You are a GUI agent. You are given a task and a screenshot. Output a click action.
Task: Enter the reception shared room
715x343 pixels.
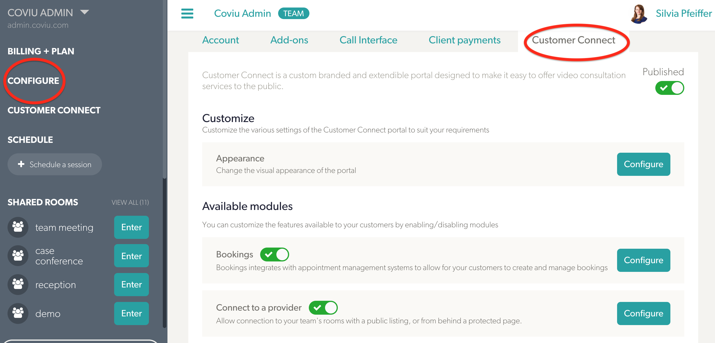[132, 285]
